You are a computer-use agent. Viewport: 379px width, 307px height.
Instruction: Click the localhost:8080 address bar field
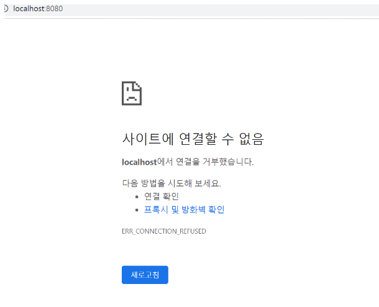point(193,9)
